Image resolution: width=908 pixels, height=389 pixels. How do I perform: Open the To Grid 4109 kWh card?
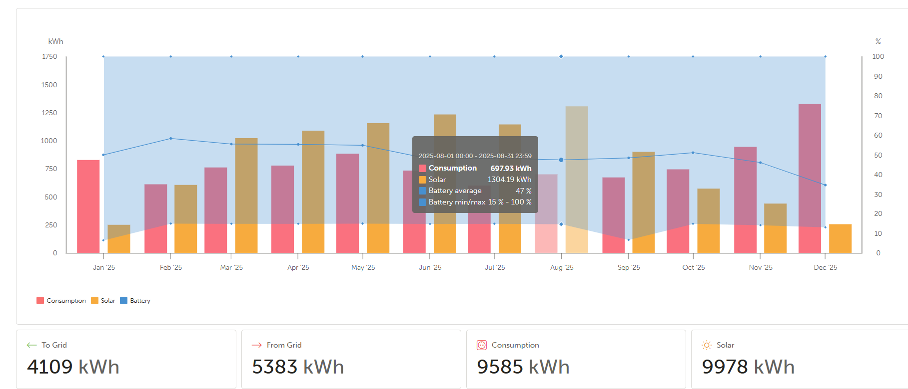tap(126, 359)
